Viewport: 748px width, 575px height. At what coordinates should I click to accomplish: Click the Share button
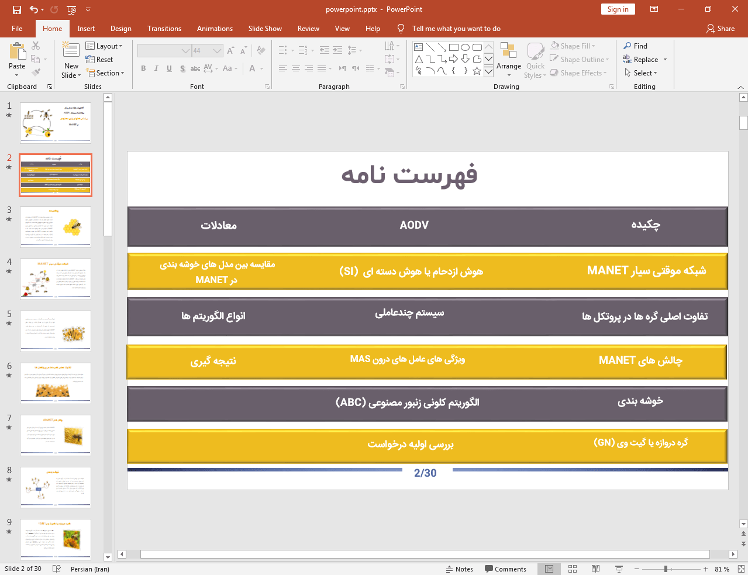coord(721,29)
